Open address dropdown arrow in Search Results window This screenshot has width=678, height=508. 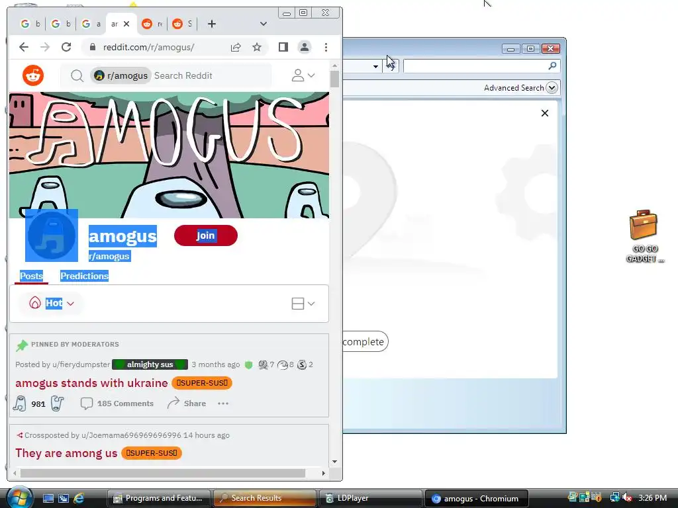pos(375,66)
